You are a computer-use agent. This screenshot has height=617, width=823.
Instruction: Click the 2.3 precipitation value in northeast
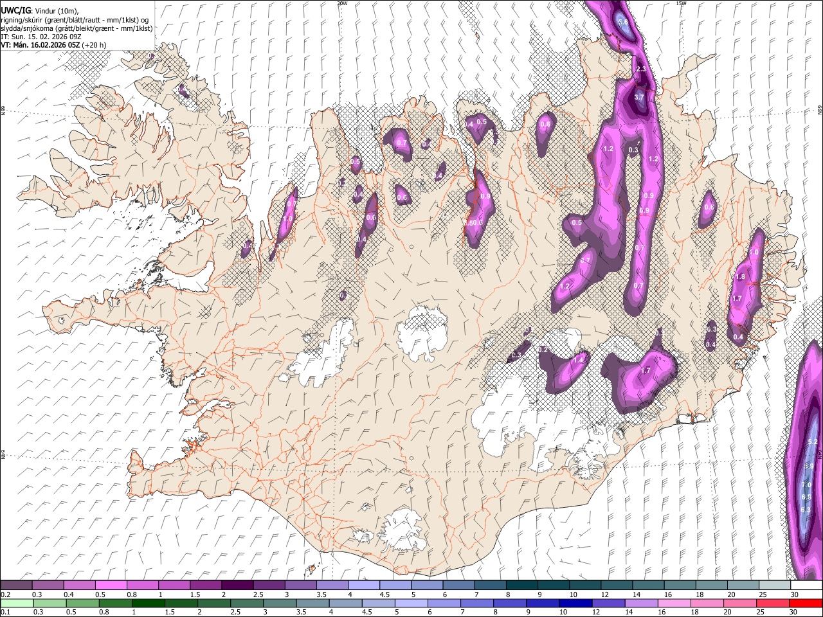point(640,69)
